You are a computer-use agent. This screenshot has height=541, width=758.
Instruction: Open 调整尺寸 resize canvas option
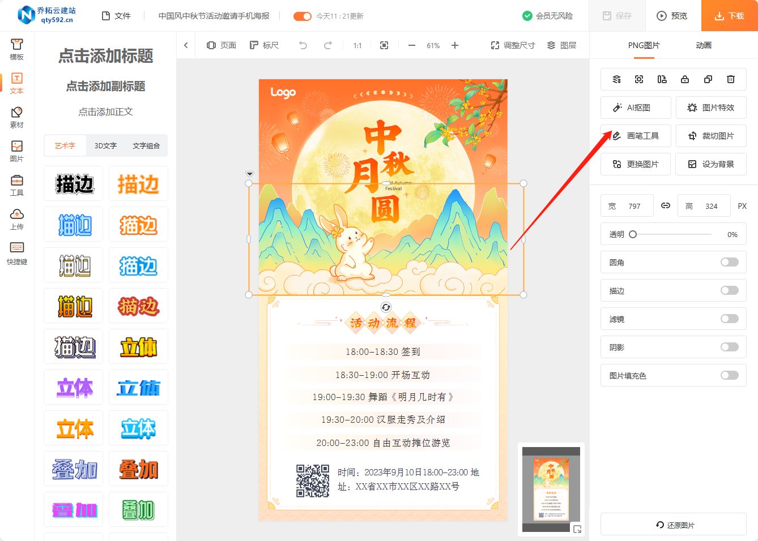[513, 45]
